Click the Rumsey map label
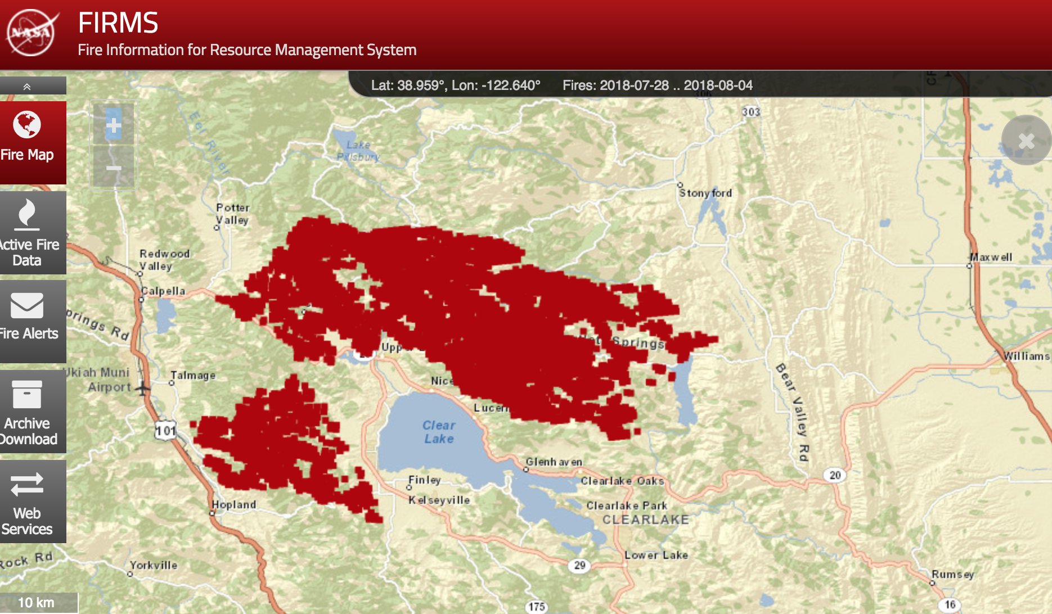 pos(953,574)
